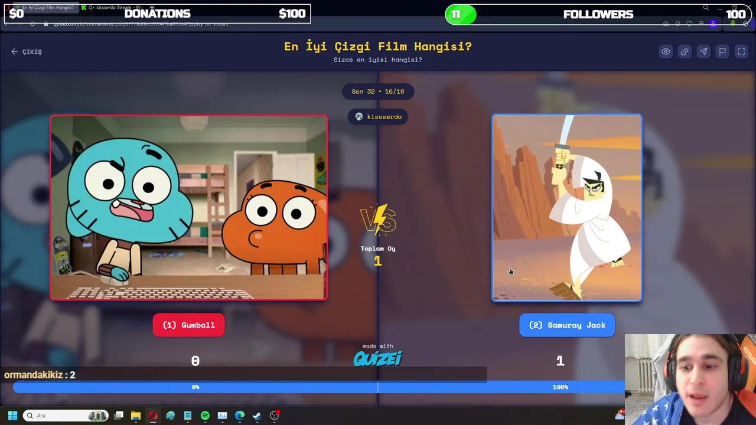
Task: Open File Explorer from the taskbar
Action: click(136, 416)
